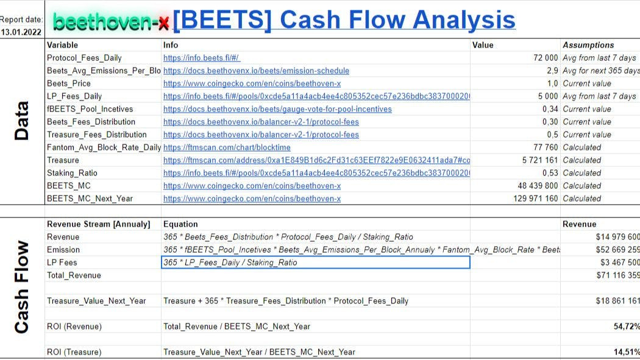Select the Protocol_Fees_Daily variable cell
The image size is (640, 360).
tap(103, 58)
